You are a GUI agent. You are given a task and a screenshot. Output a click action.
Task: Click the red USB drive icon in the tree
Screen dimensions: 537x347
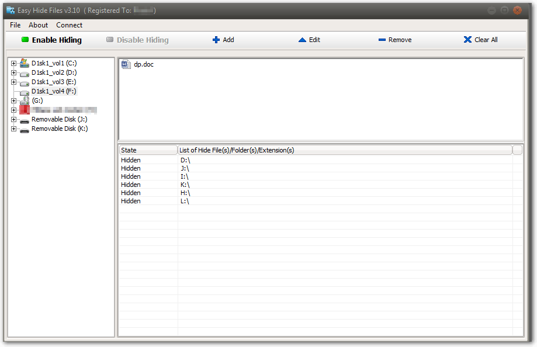pyautogui.click(x=23, y=109)
